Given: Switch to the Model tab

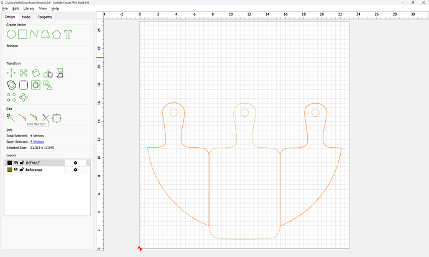Looking at the screenshot, I should [x=26, y=17].
